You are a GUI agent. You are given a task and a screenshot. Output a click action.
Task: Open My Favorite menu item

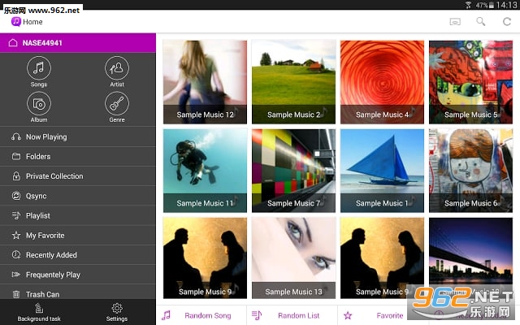78,236
